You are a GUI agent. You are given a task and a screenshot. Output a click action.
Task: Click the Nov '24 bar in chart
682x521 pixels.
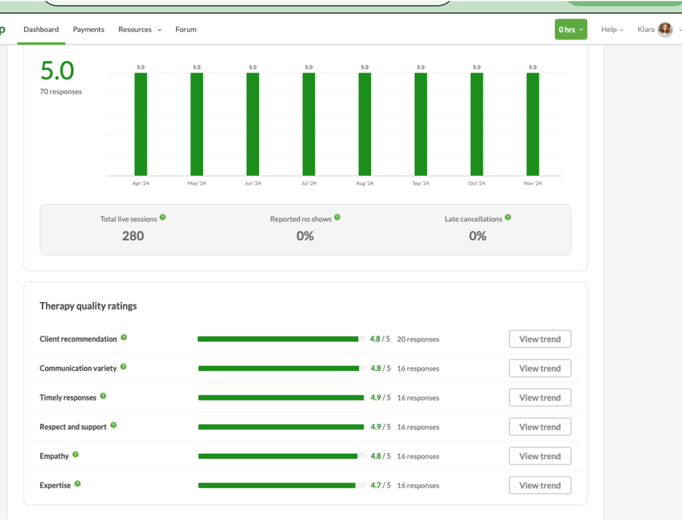(x=532, y=124)
